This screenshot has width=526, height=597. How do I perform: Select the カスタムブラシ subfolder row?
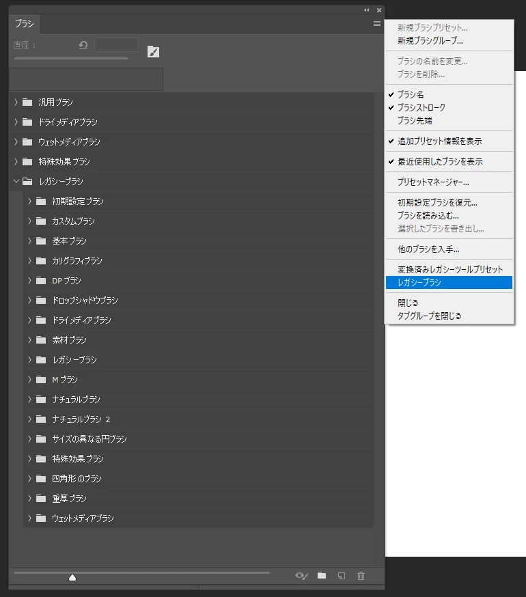[x=198, y=221]
